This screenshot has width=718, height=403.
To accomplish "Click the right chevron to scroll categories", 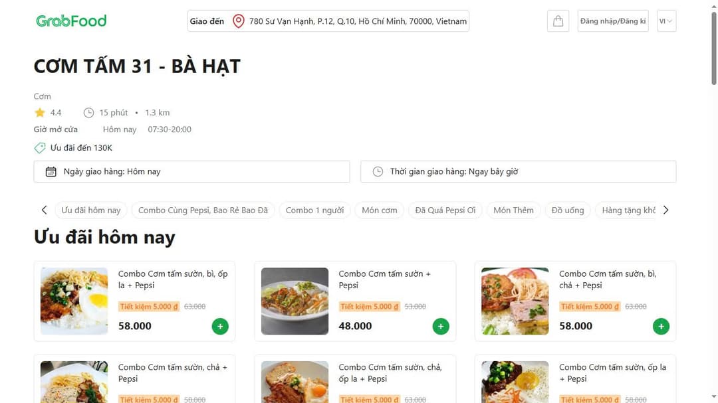I will pyautogui.click(x=665, y=210).
